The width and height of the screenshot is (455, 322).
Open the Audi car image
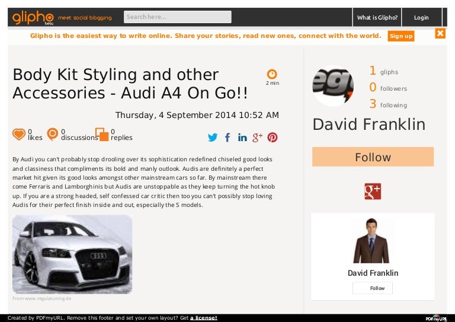[72, 254]
